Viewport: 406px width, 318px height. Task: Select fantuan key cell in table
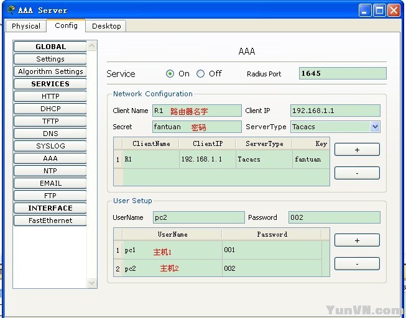[311, 159]
